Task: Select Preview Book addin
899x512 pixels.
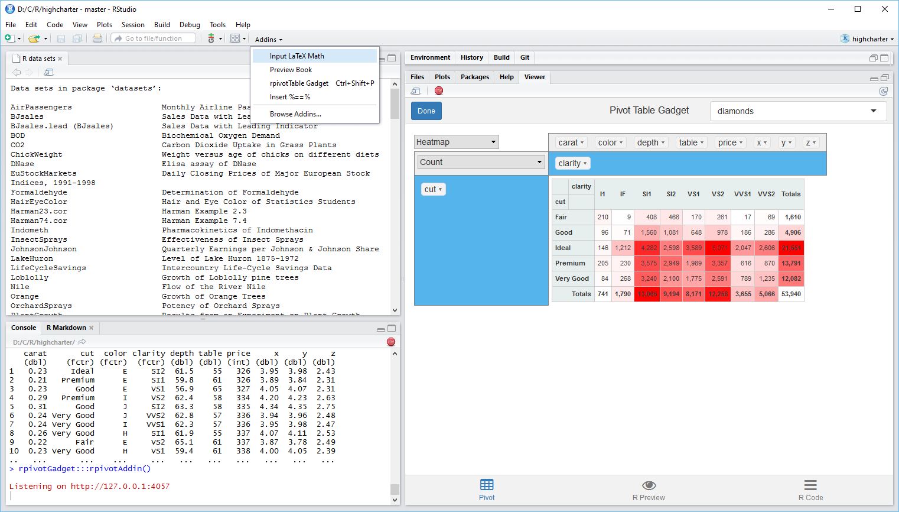Action: point(315,70)
